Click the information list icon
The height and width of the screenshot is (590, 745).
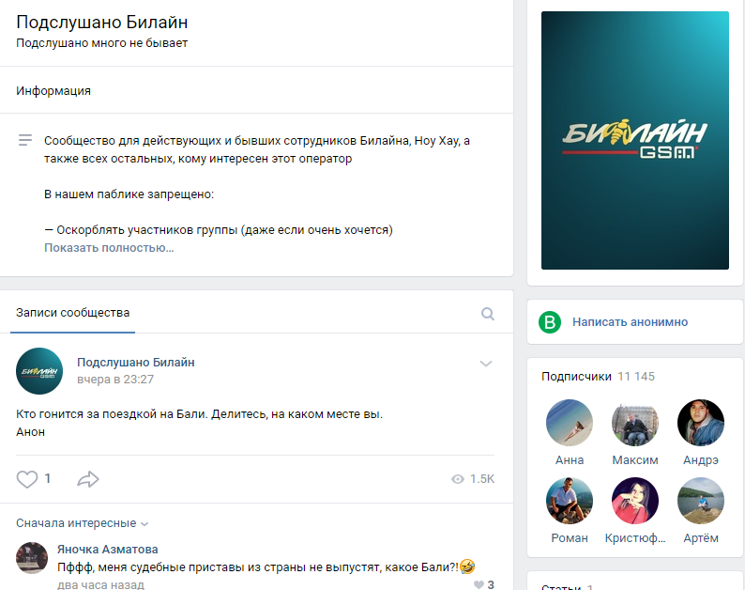point(25,140)
